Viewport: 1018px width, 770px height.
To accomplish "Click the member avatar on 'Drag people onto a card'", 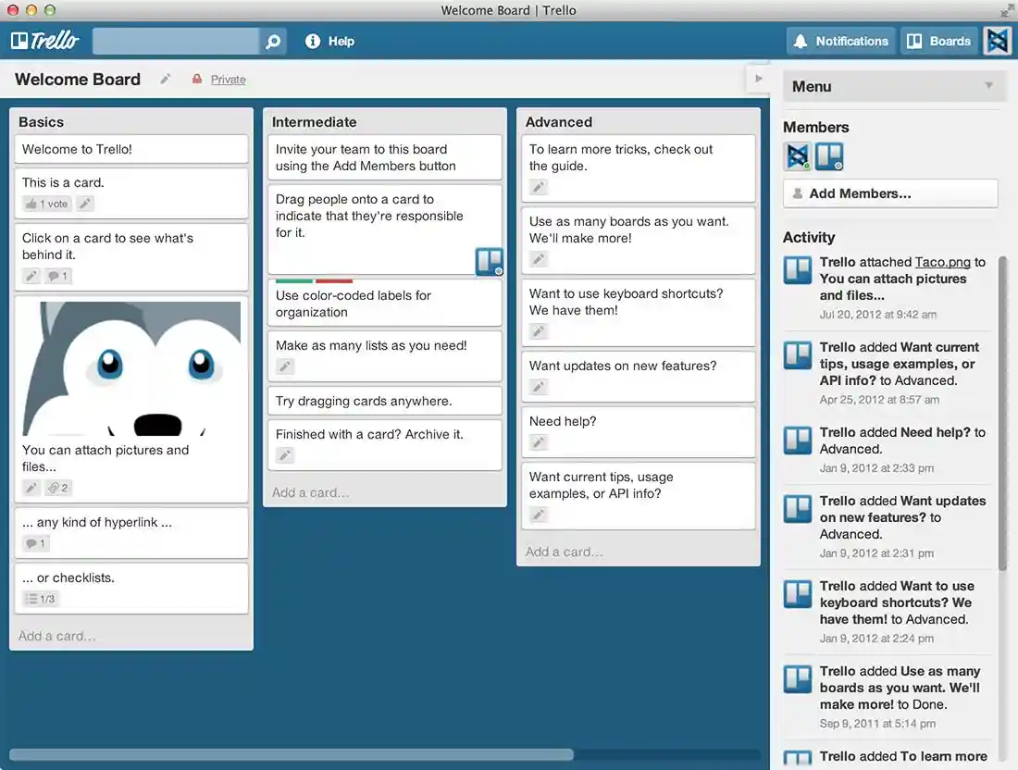I will pyautogui.click(x=489, y=262).
